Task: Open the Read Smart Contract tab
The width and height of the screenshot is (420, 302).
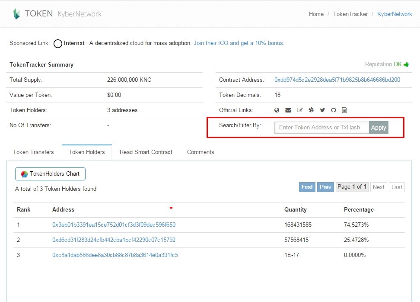Action: tap(146, 152)
